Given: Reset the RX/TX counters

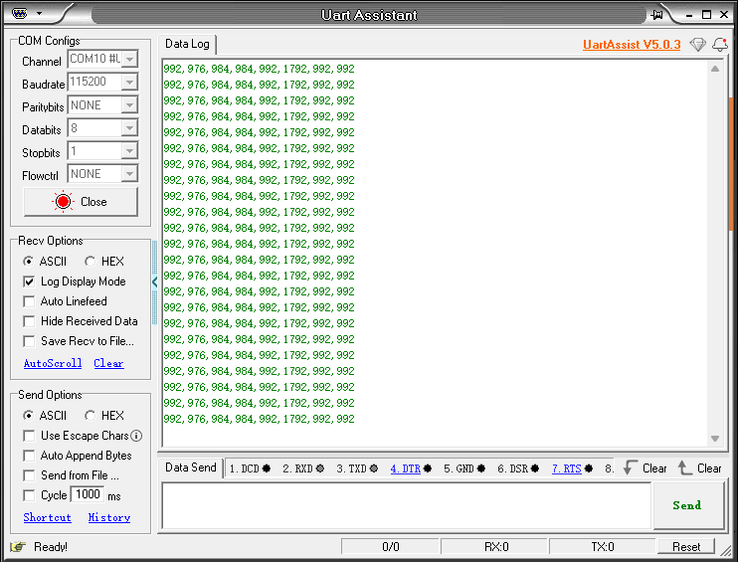Looking at the screenshot, I should [x=686, y=547].
